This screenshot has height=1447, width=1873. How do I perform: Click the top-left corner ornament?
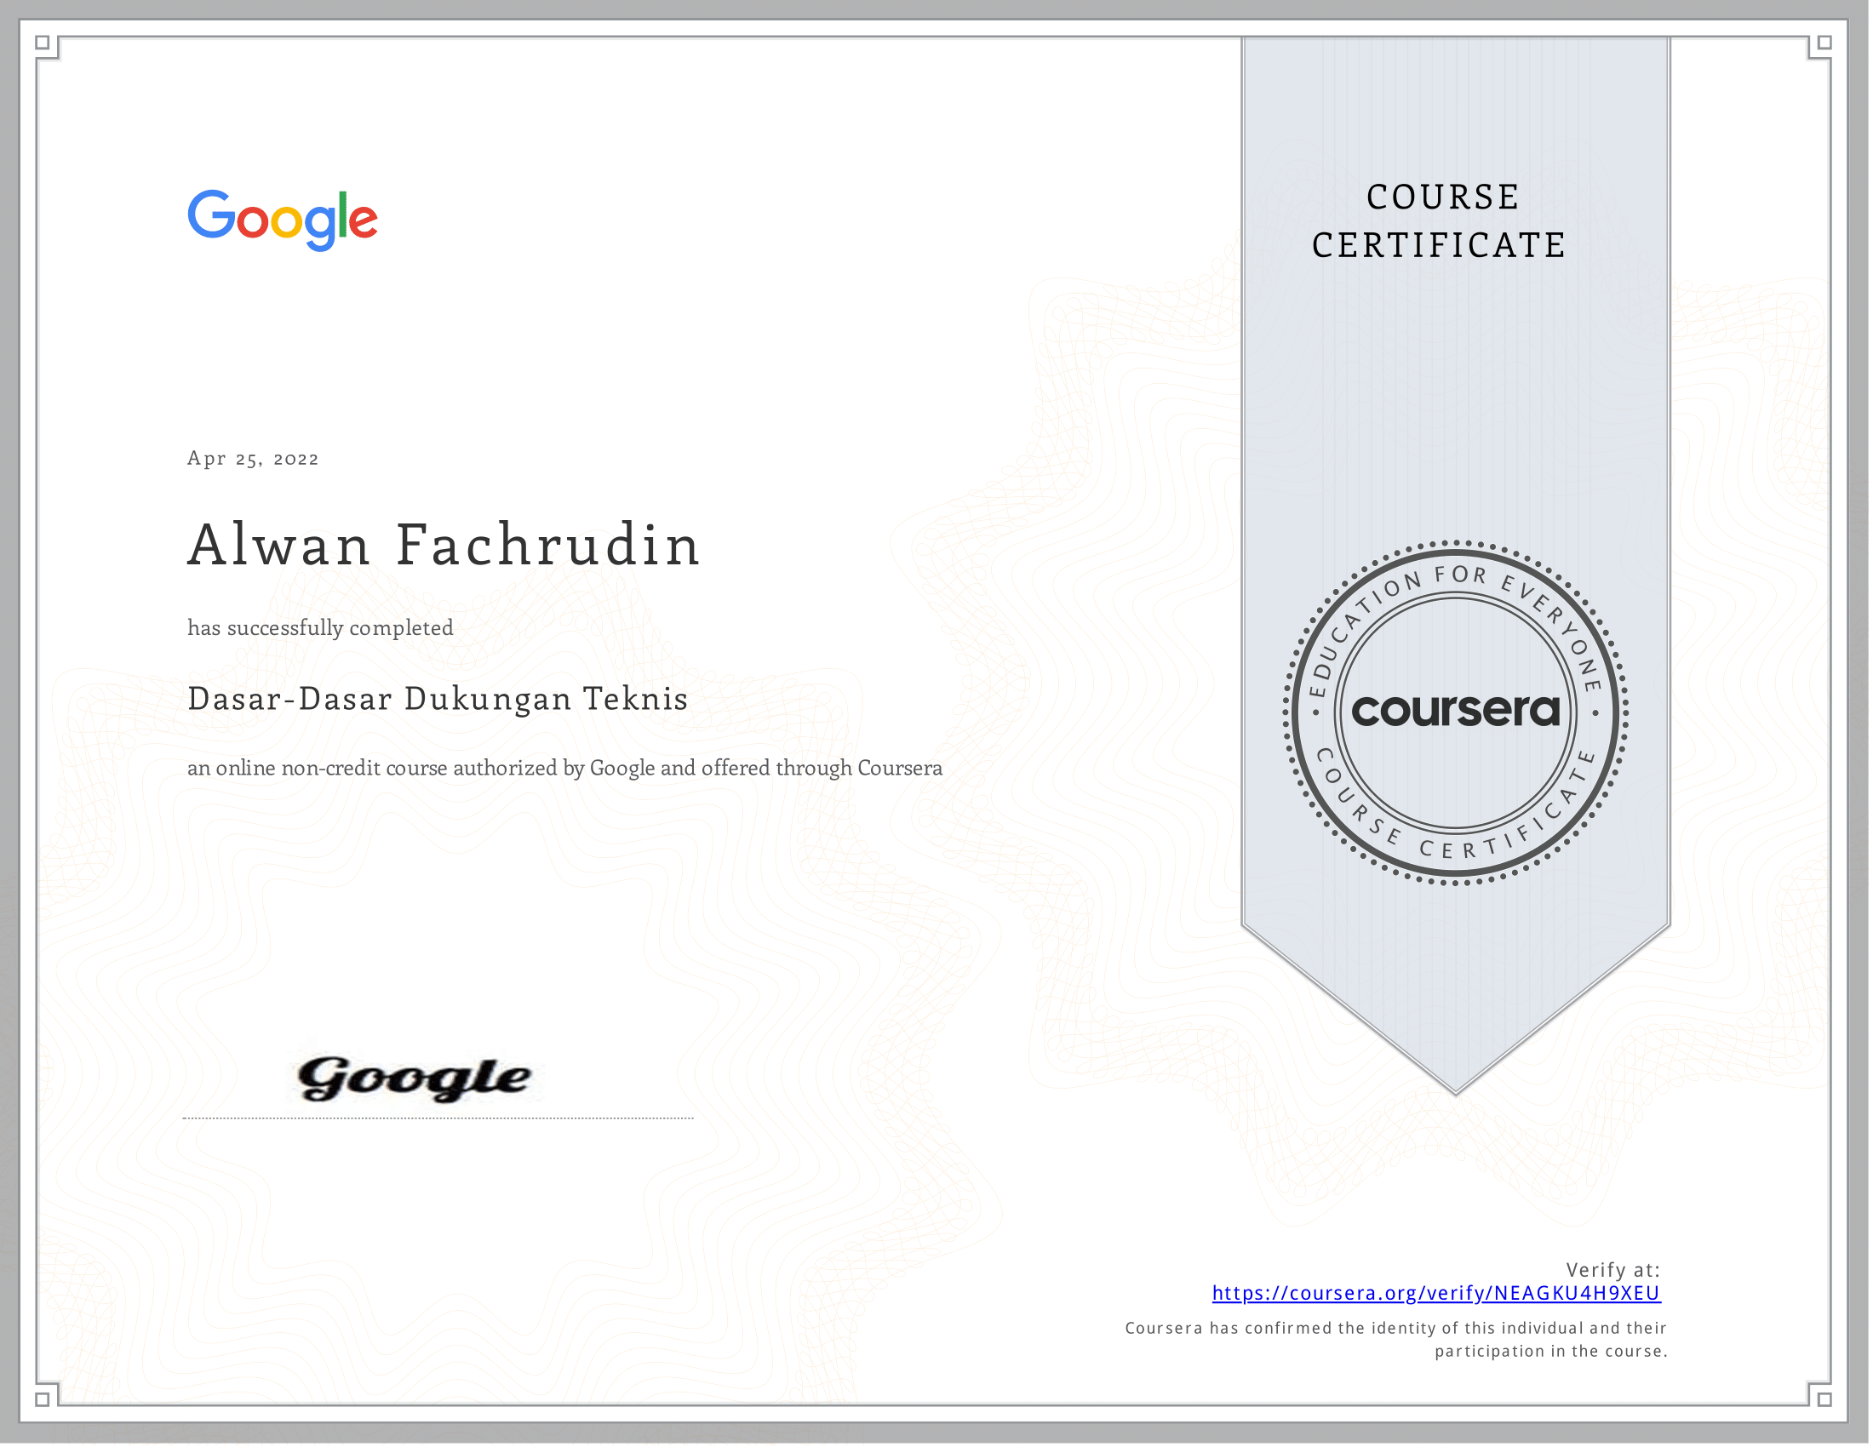click(43, 43)
